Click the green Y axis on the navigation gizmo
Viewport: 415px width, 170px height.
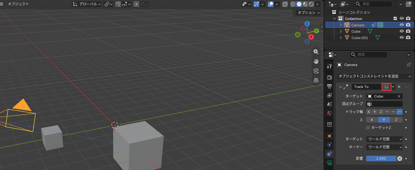tap(316, 31)
